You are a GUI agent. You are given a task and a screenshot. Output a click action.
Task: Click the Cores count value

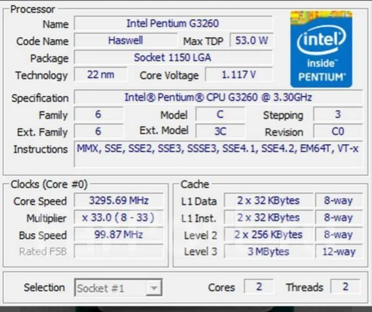tap(259, 286)
